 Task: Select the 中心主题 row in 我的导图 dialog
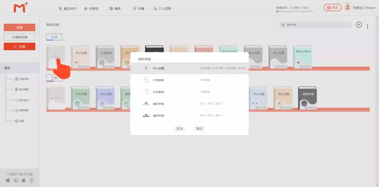[189, 68]
